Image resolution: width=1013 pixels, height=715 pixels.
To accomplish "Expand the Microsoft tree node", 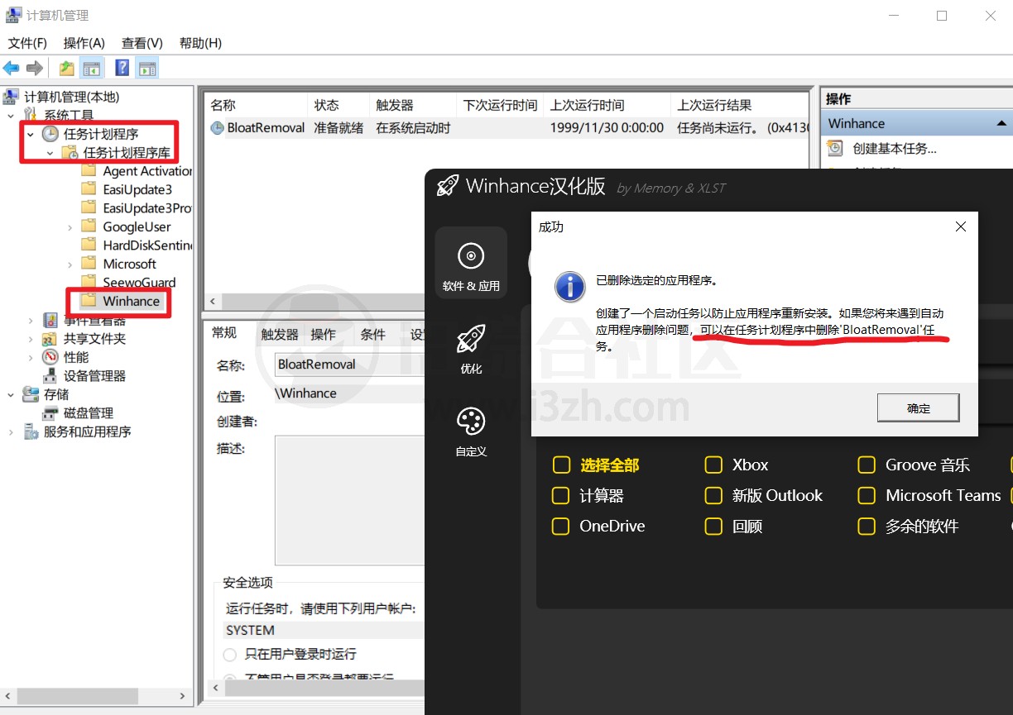I will [69, 263].
